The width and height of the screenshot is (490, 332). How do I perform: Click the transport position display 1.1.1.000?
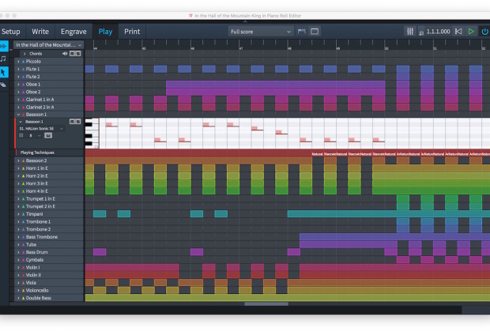click(439, 32)
